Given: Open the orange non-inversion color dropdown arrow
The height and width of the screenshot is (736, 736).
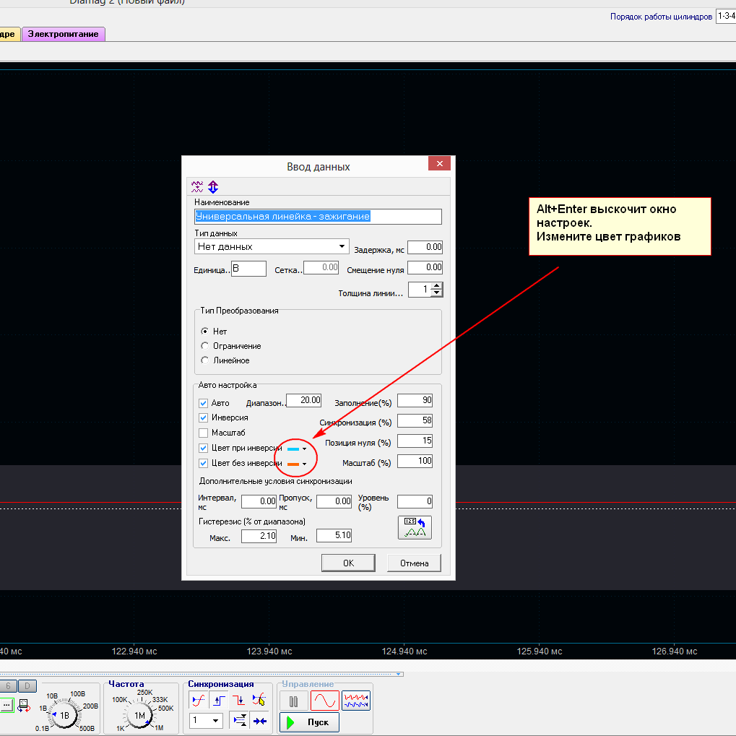Looking at the screenshot, I should pyautogui.click(x=305, y=464).
